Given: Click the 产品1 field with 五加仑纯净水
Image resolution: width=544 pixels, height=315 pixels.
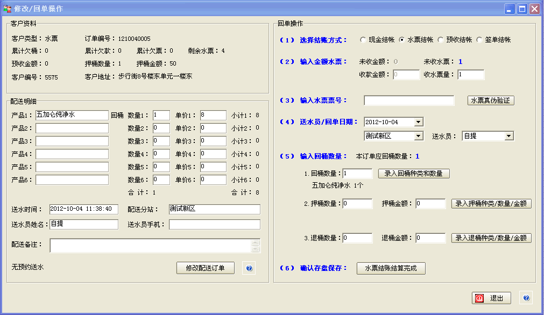Looking at the screenshot, I should [x=72, y=115].
